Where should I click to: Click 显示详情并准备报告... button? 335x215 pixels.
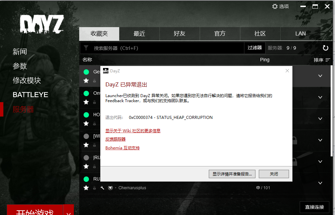pos(232,174)
